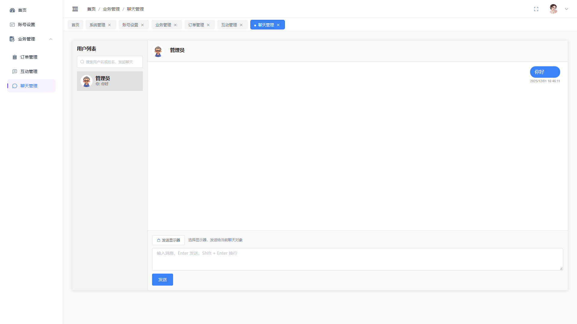Open 订单管理 in the sidebar

pyautogui.click(x=32, y=57)
